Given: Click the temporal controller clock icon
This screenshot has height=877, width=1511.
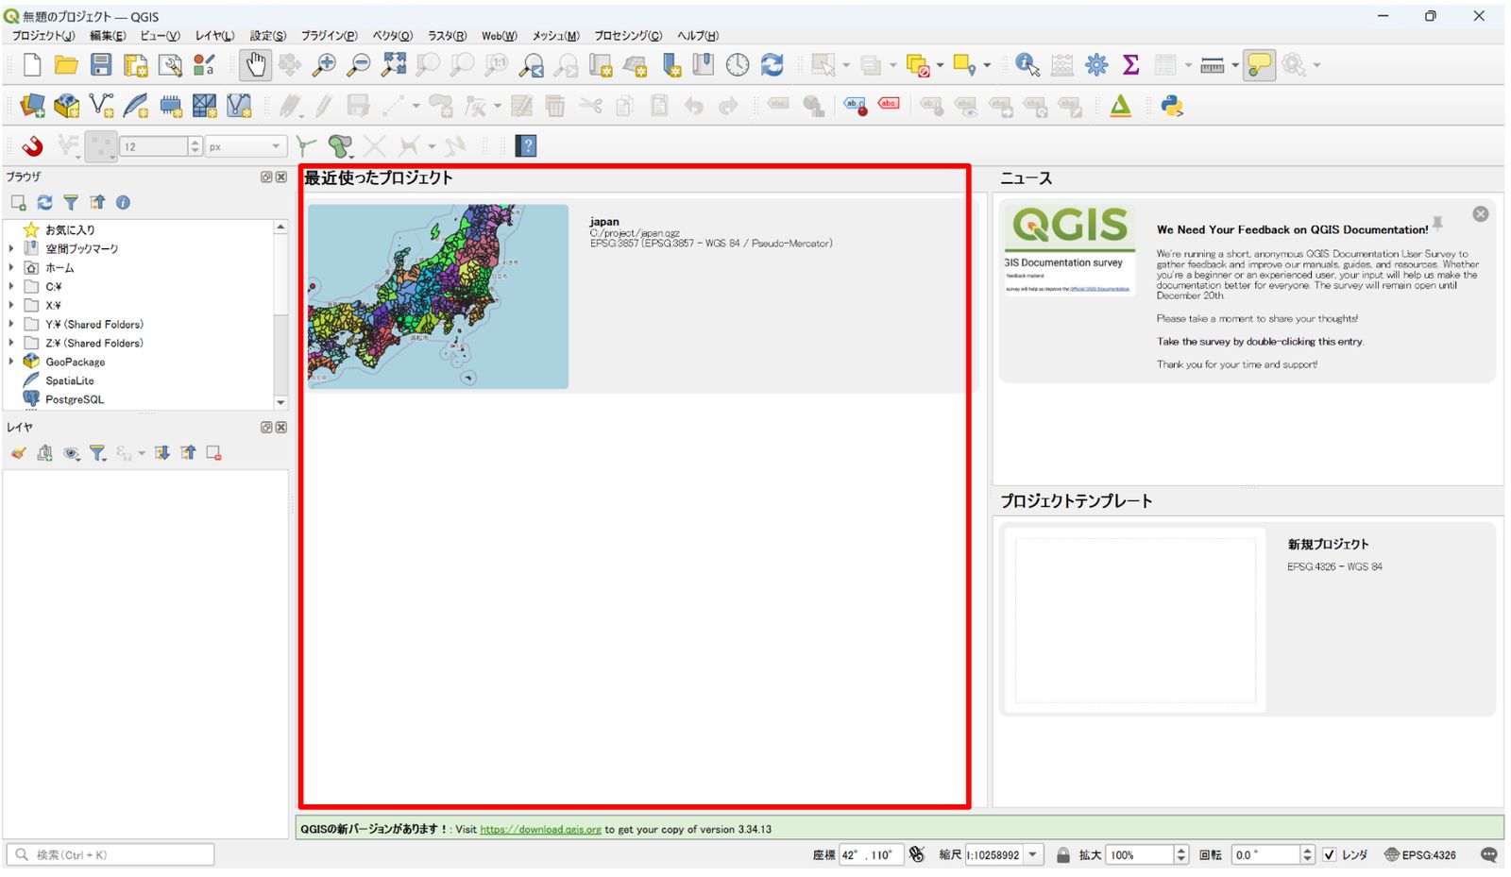Looking at the screenshot, I should pyautogui.click(x=738, y=64).
